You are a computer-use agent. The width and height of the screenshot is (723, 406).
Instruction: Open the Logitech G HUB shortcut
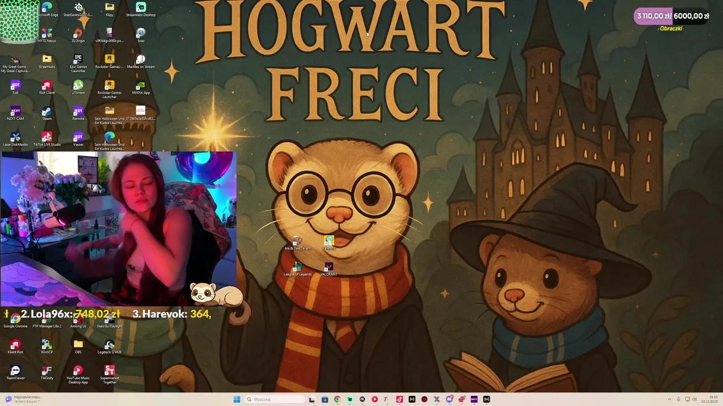point(110,347)
